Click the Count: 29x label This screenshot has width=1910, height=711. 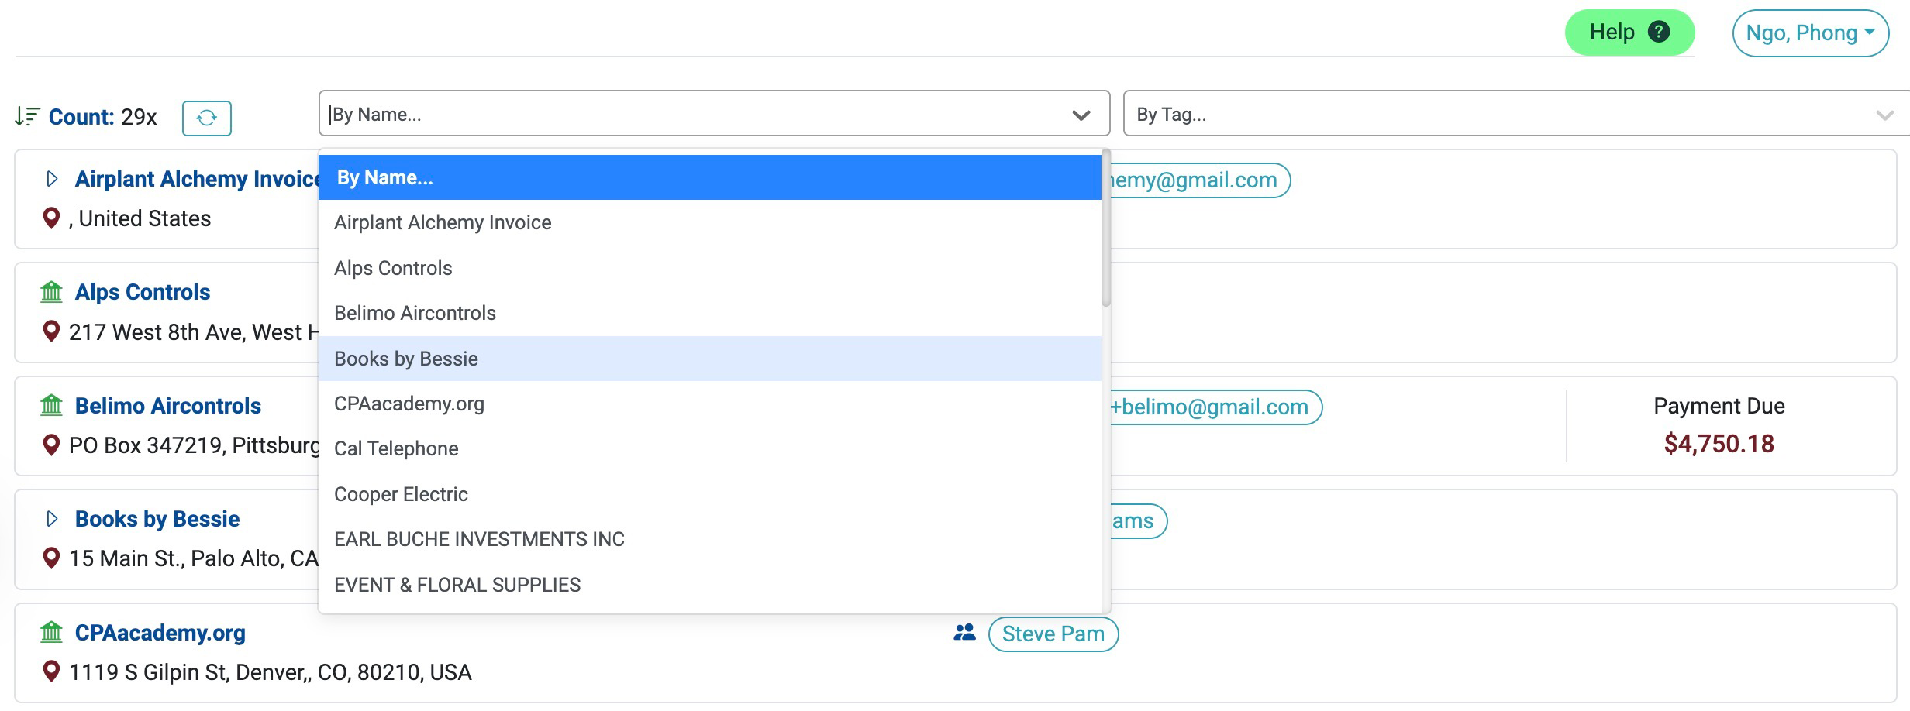point(102,117)
